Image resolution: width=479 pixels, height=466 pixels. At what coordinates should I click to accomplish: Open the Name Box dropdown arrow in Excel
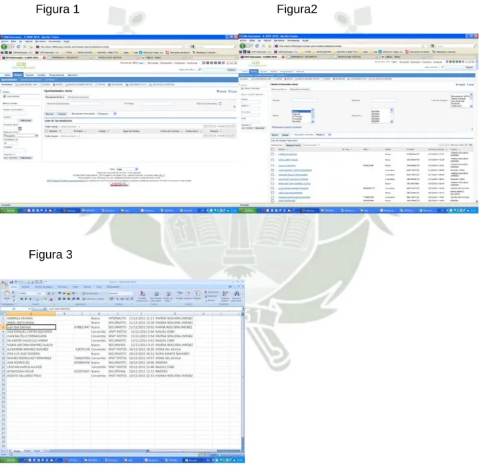pos(29,309)
